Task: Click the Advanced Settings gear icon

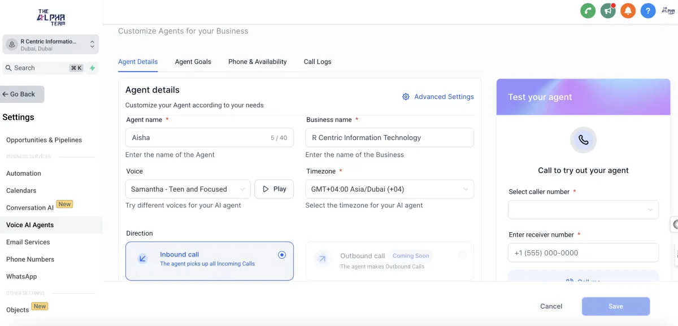Action: tap(406, 97)
